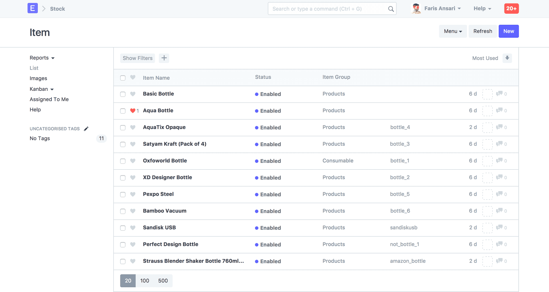Viewport: 549px width, 292px height.
Task: Check the XD Designer Bottle checkbox
Action: click(x=123, y=178)
